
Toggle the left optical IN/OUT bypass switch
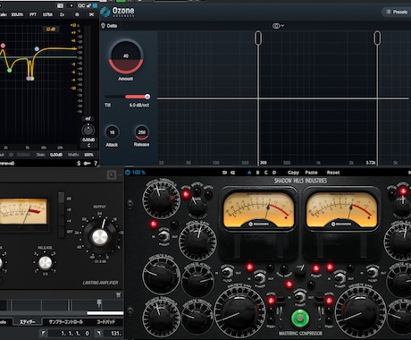tap(164, 236)
